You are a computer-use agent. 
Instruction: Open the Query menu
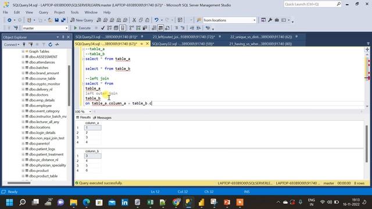[44, 12]
